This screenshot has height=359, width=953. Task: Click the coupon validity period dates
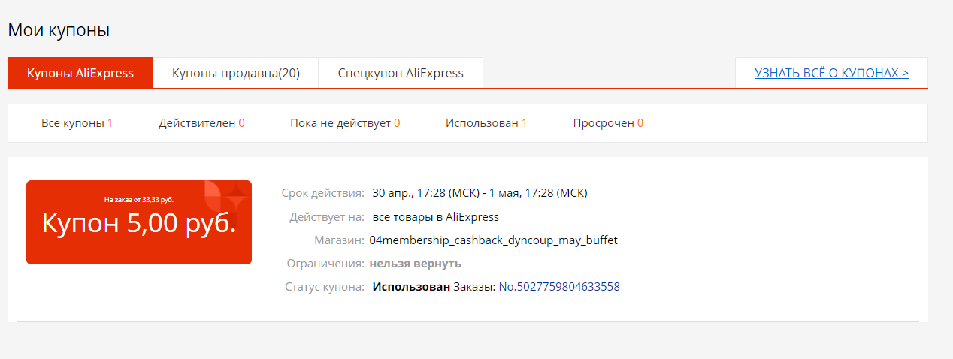tap(480, 193)
